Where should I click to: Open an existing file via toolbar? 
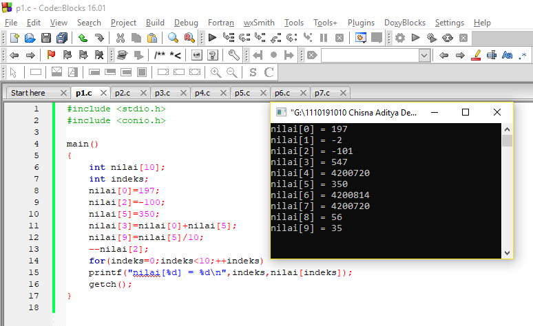[30, 38]
